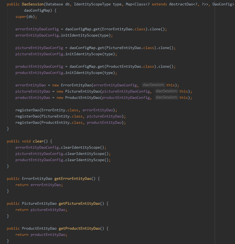Image resolution: width=235 pixels, height=244 pixels.
Task: Click registerDao(ProductEntity.class line
Action: pos(70,122)
